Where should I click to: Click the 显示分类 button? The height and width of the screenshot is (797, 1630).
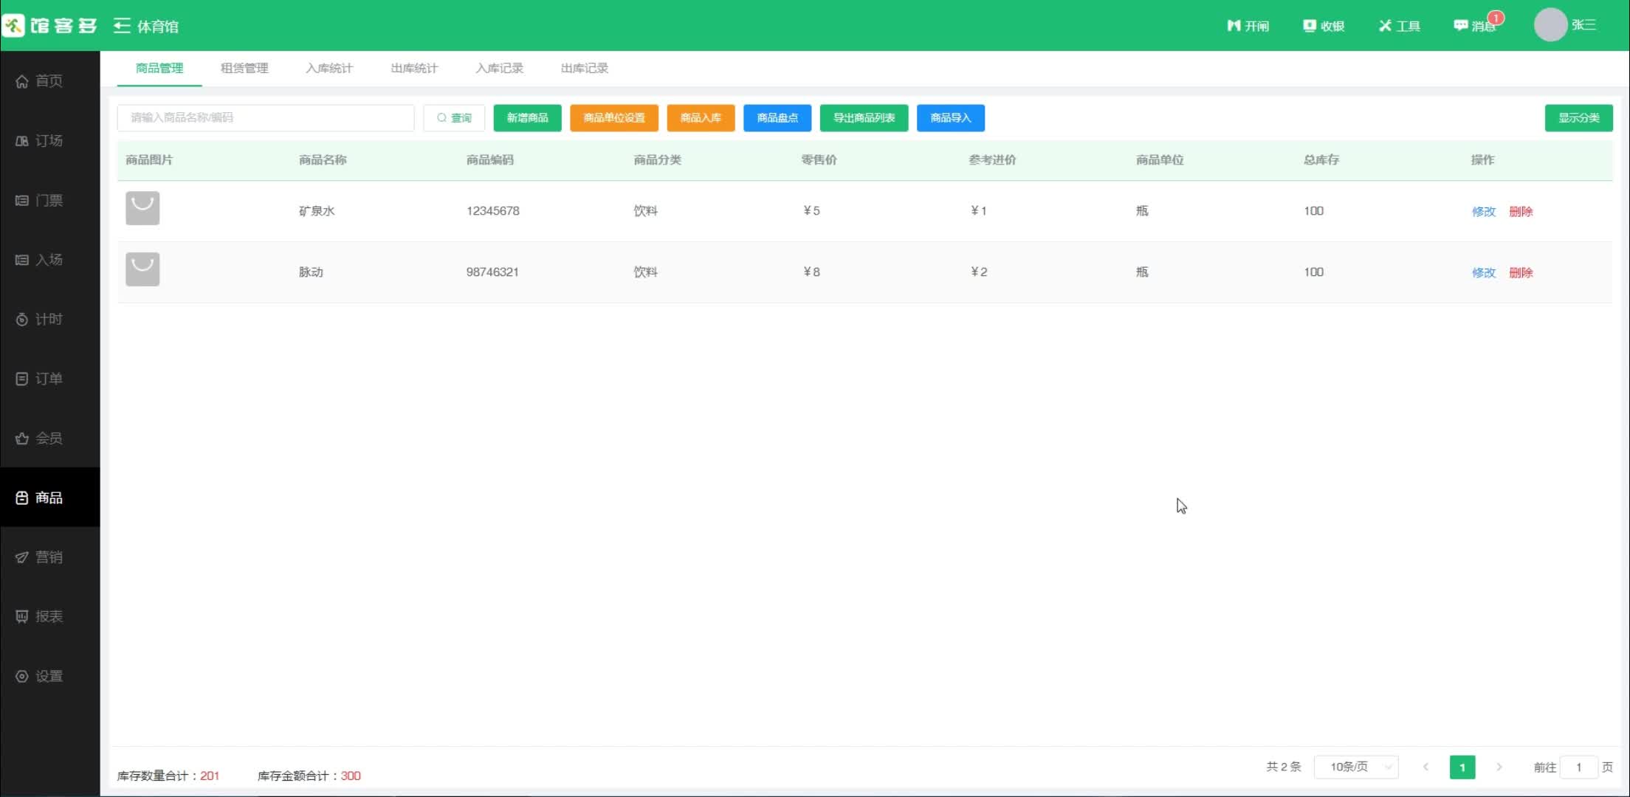point(1578,118)
